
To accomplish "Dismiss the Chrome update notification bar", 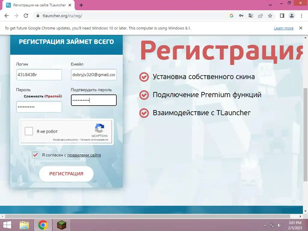I will click(x=300, y=28).
